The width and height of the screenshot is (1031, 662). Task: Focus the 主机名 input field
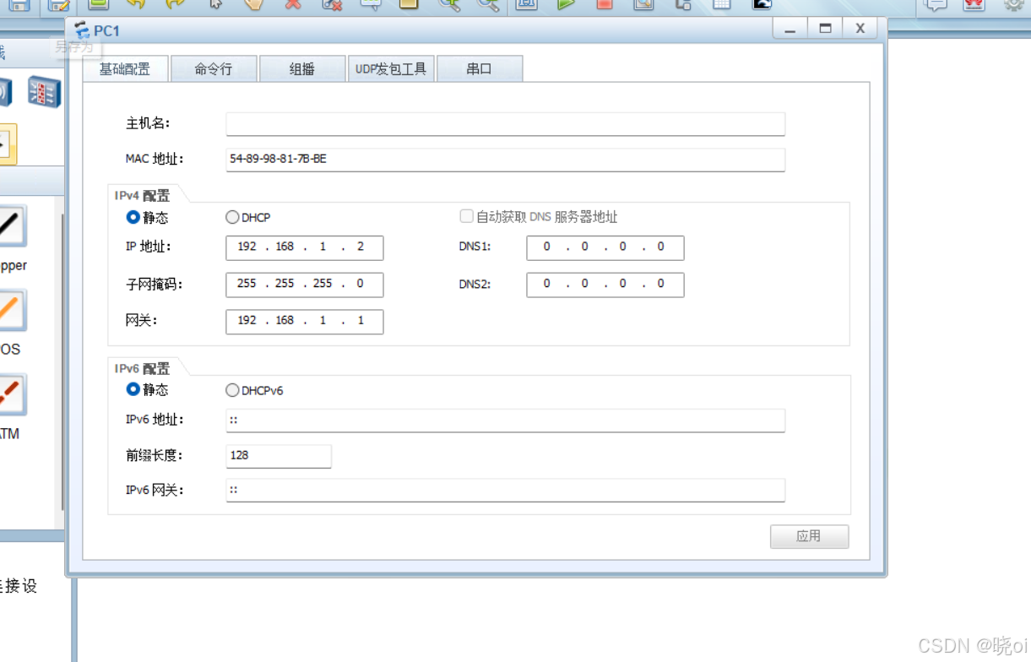pyautogui.click(x=505, y=123)
